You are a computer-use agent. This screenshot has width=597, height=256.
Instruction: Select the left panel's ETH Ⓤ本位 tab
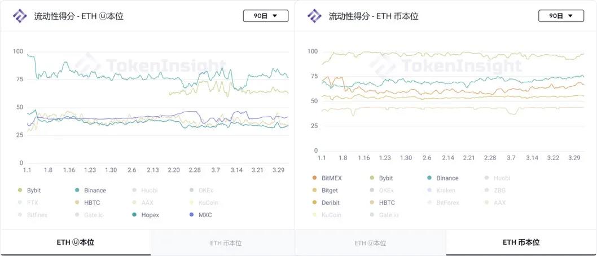click(75, 242)
